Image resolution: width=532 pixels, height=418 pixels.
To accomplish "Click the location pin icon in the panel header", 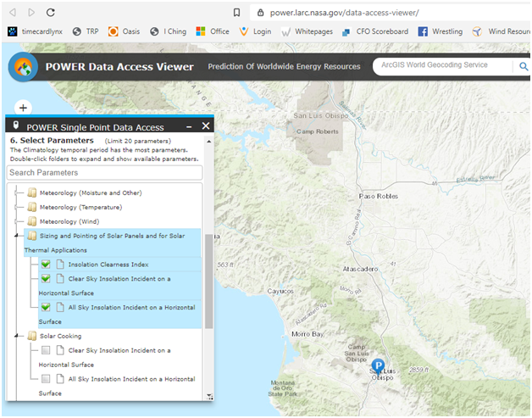I will click(15, 125).
